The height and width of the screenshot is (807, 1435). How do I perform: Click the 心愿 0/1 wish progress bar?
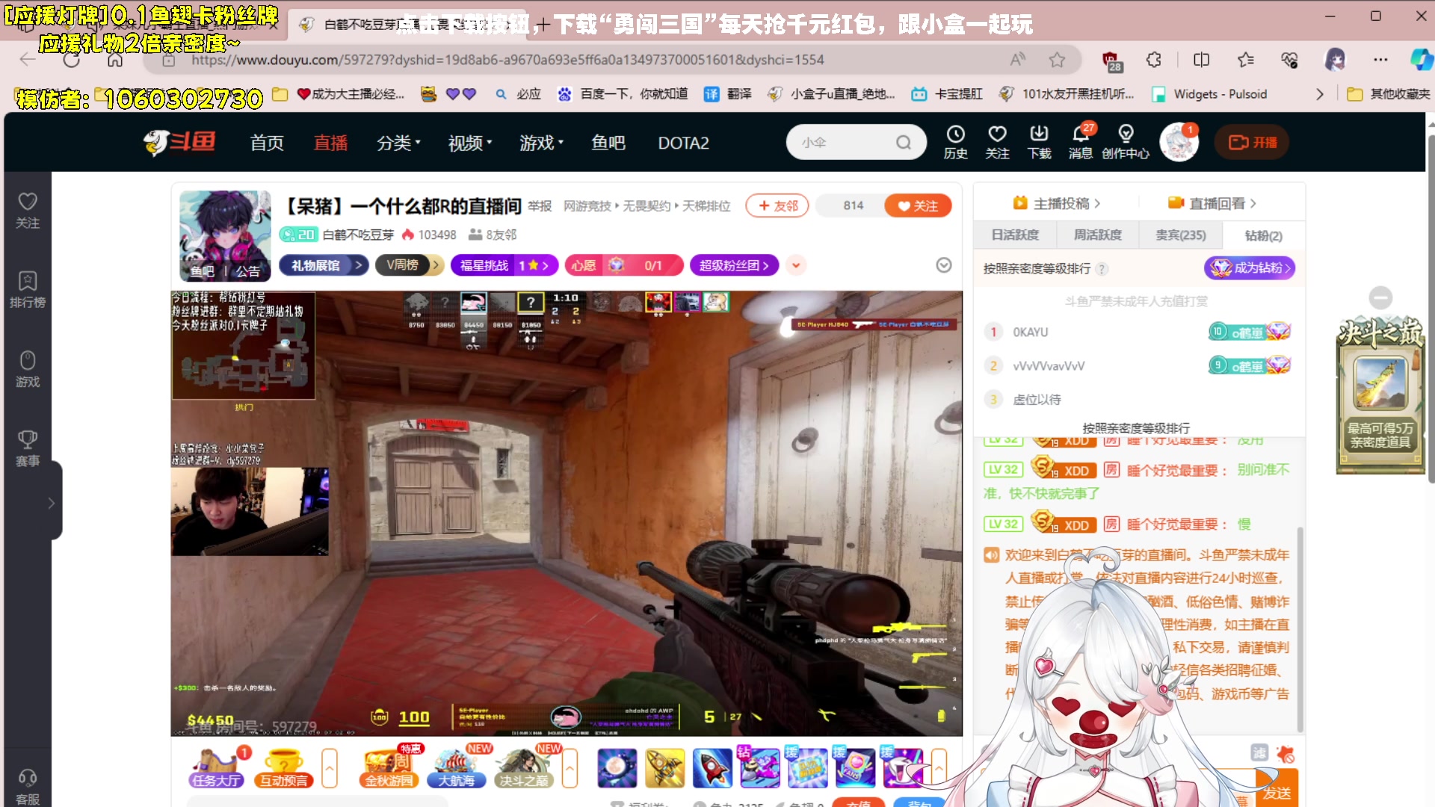point(624,265)
